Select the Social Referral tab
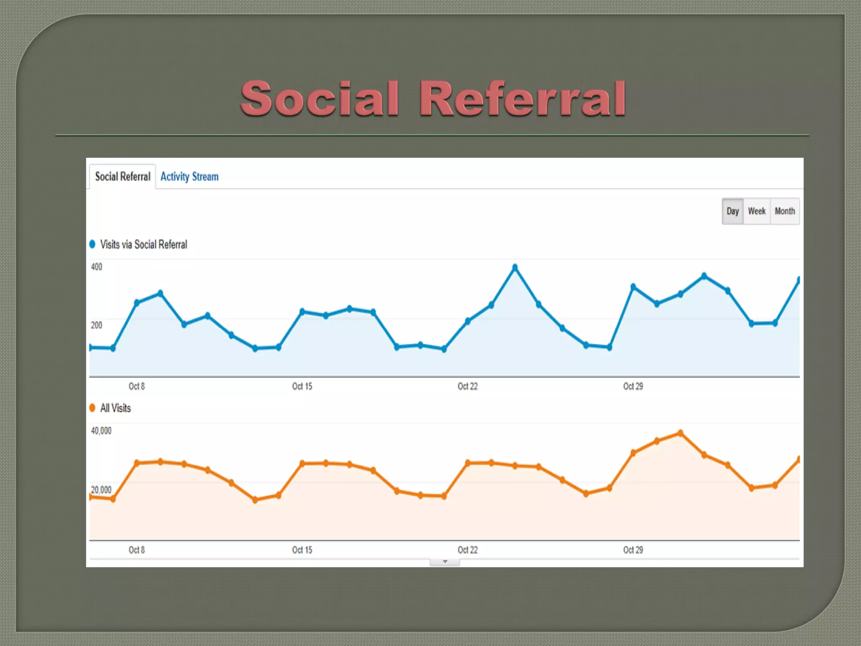Viewport: 861px width, 646px height. click(122, 177)
